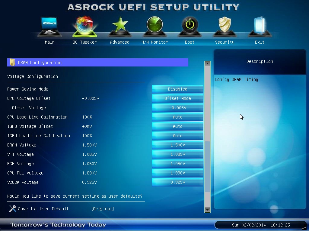Click the 1.085V VTT Voltage current reading
The height and width of the screenshot is (231, 309).
pyautogui.click(x=89, y=154)
